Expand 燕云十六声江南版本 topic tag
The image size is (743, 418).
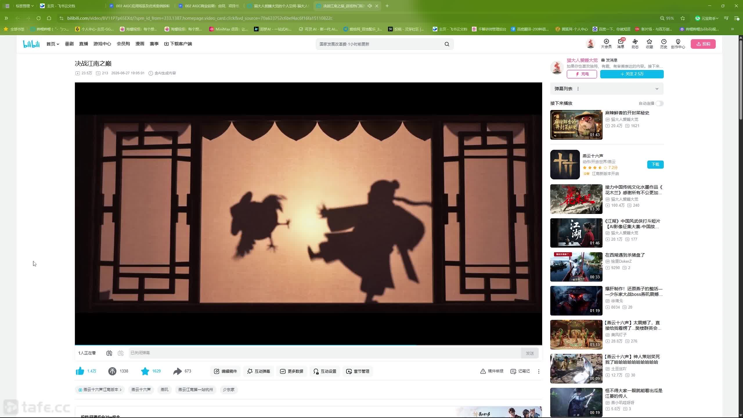tap(100, 390)
